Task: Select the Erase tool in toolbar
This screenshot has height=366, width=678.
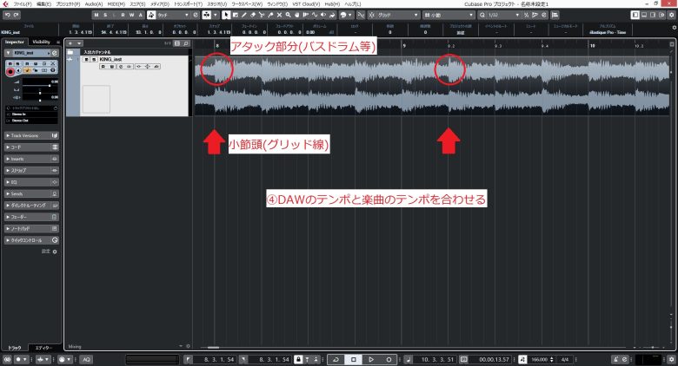Action: point(253,15)
